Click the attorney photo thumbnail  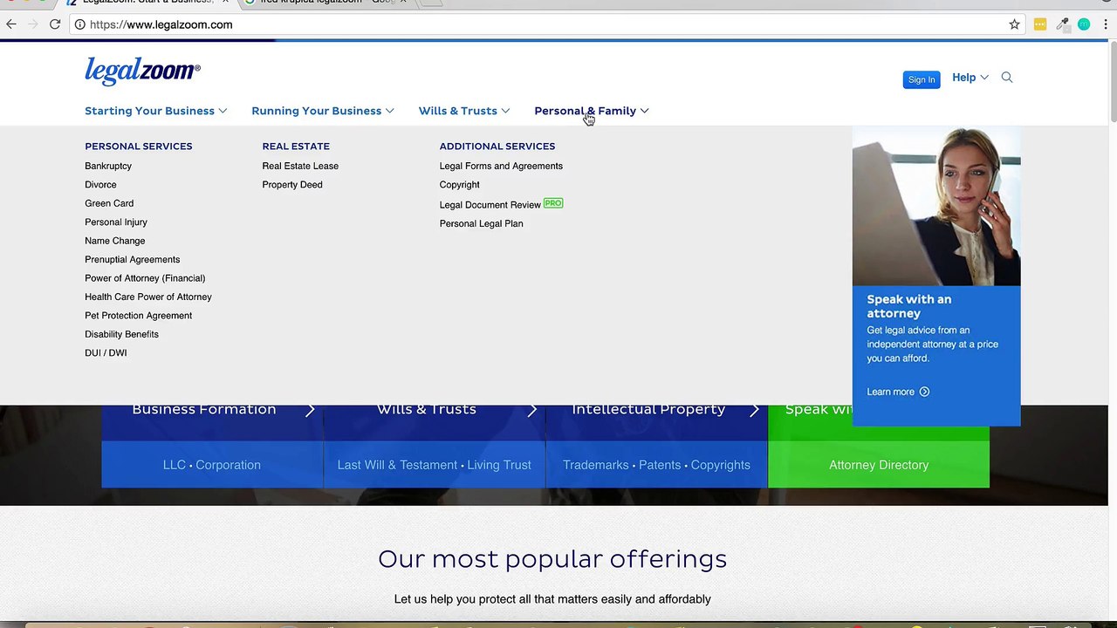(x=936, y=206)
